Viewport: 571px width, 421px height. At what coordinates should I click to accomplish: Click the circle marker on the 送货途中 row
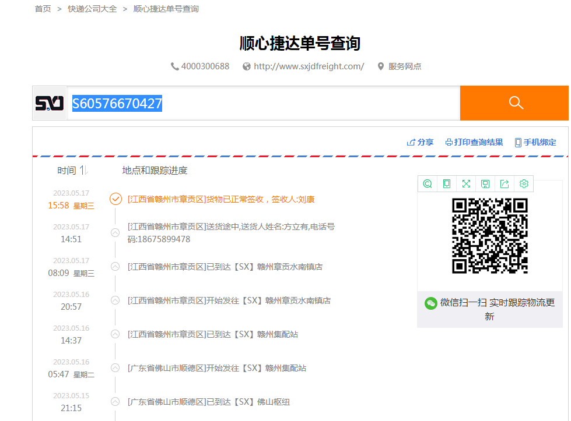[115, 233]
